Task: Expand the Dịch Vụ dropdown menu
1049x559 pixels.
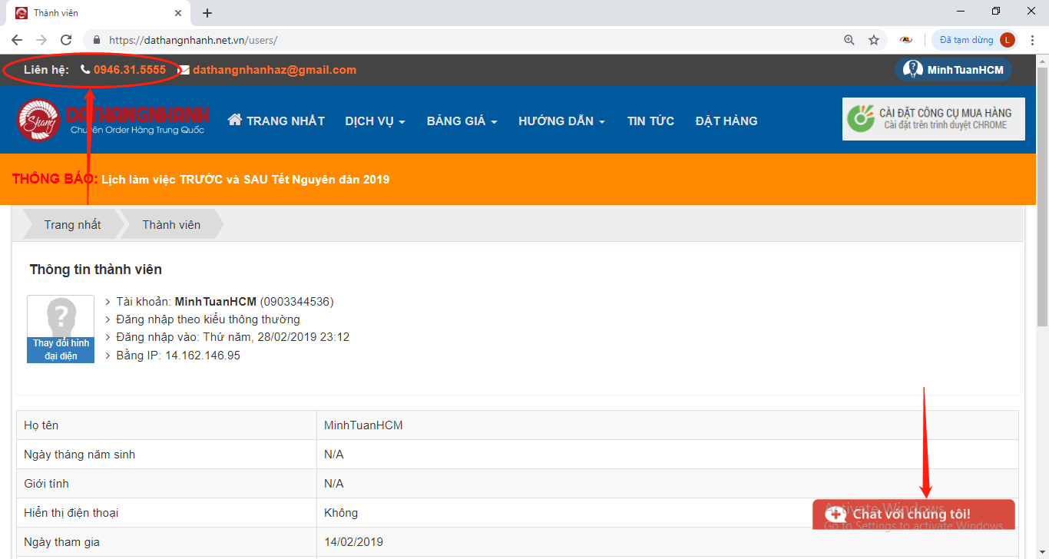Action: [375, 121]
